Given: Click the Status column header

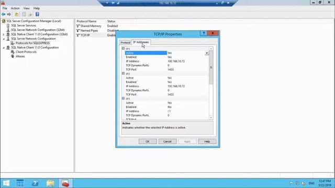Looking at the screenshot, I should tap(121, 21).
